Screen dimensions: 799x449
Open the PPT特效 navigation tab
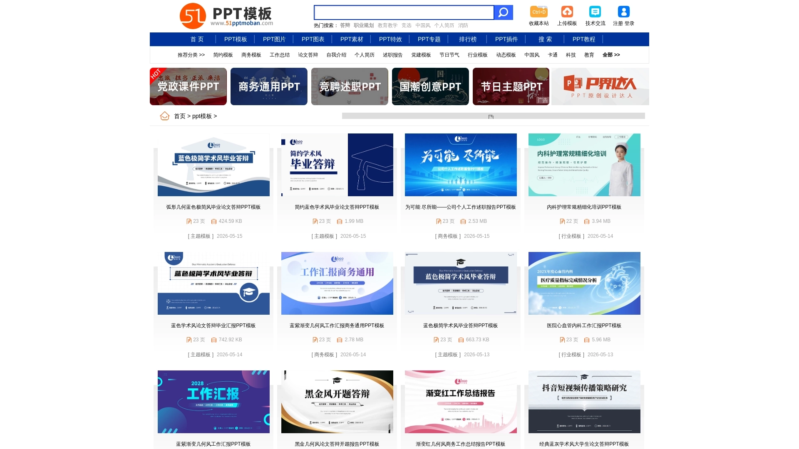tap(390, 39)
